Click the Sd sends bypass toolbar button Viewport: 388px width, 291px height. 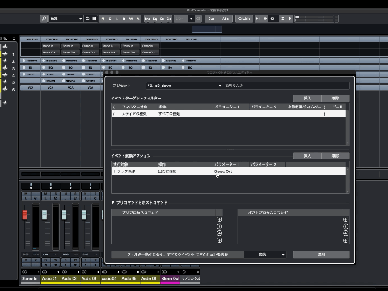pos(169,19)
